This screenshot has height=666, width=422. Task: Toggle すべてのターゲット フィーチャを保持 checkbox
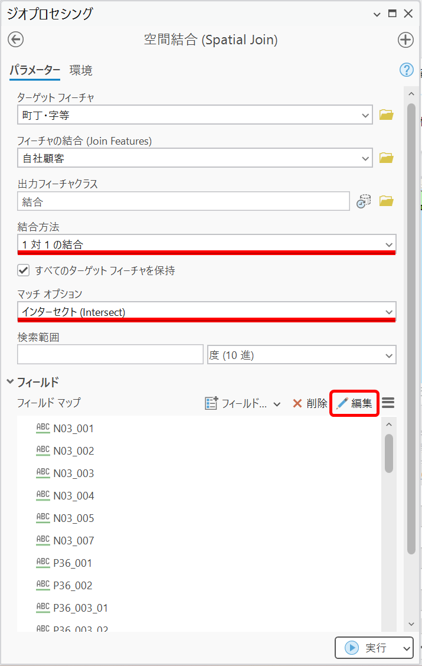[24, 270]
